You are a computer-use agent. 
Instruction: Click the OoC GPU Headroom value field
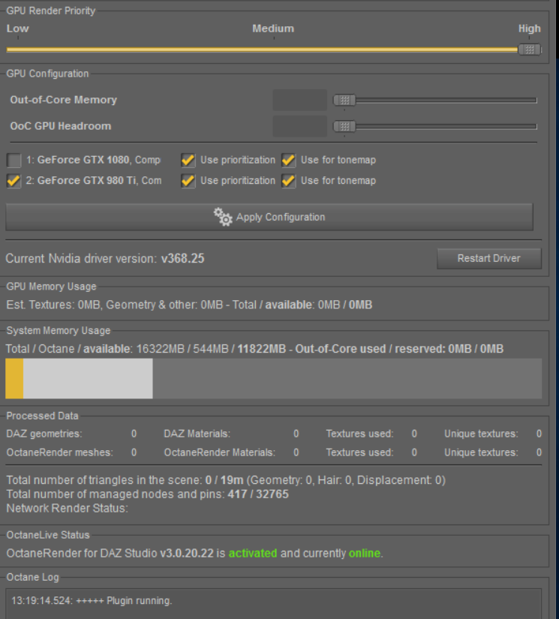(x=299, y=126)
